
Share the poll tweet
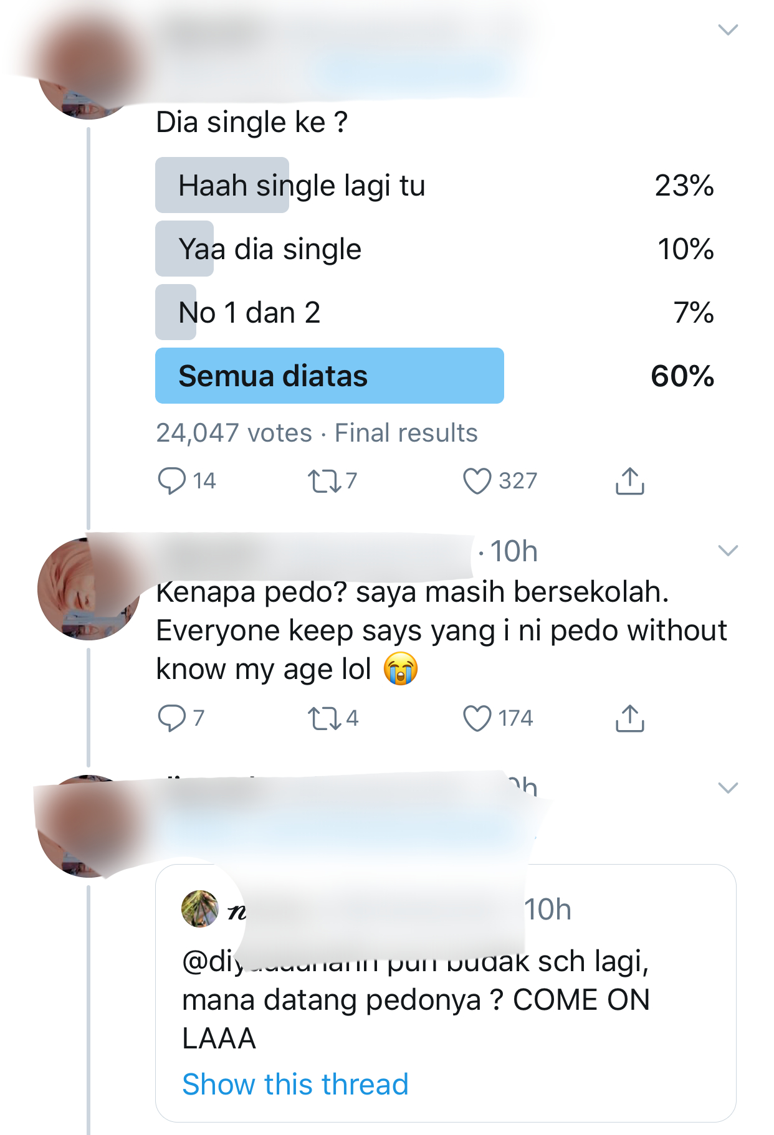point(629,481)
